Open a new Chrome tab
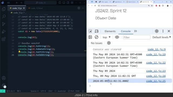The width and height of the screenshot is (173, 97). pos(154,2)
